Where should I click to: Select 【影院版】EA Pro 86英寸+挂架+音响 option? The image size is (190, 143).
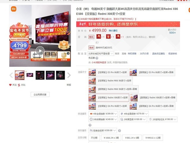click(152, 106)
